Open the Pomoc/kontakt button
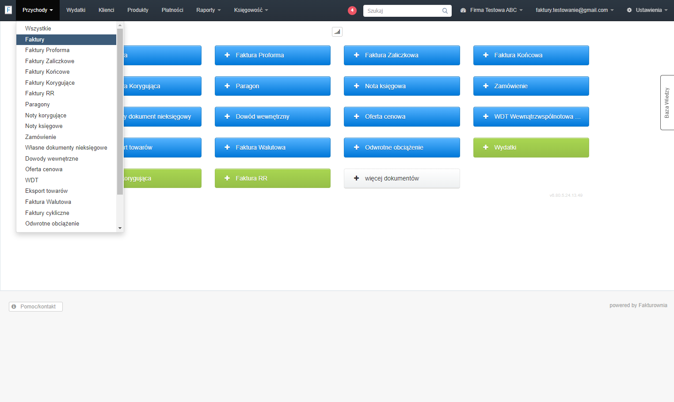The image size is (674, 402). click(x=36, y=306)
